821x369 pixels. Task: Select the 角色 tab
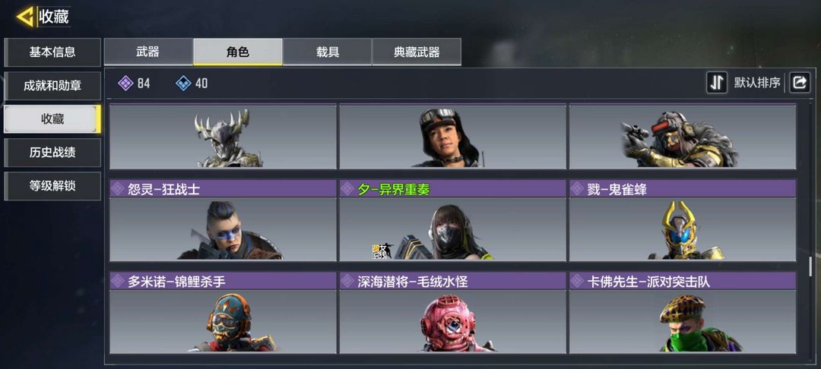pos(238,52)
